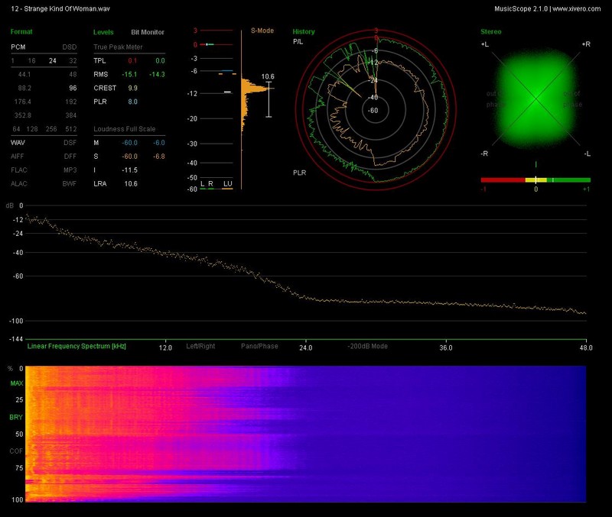The width and height of the screenshot is (612, 517).
Task: Click the file title Strange Kind Of Woman.wav
Action: pyautogui.click(x=67, y=9)
